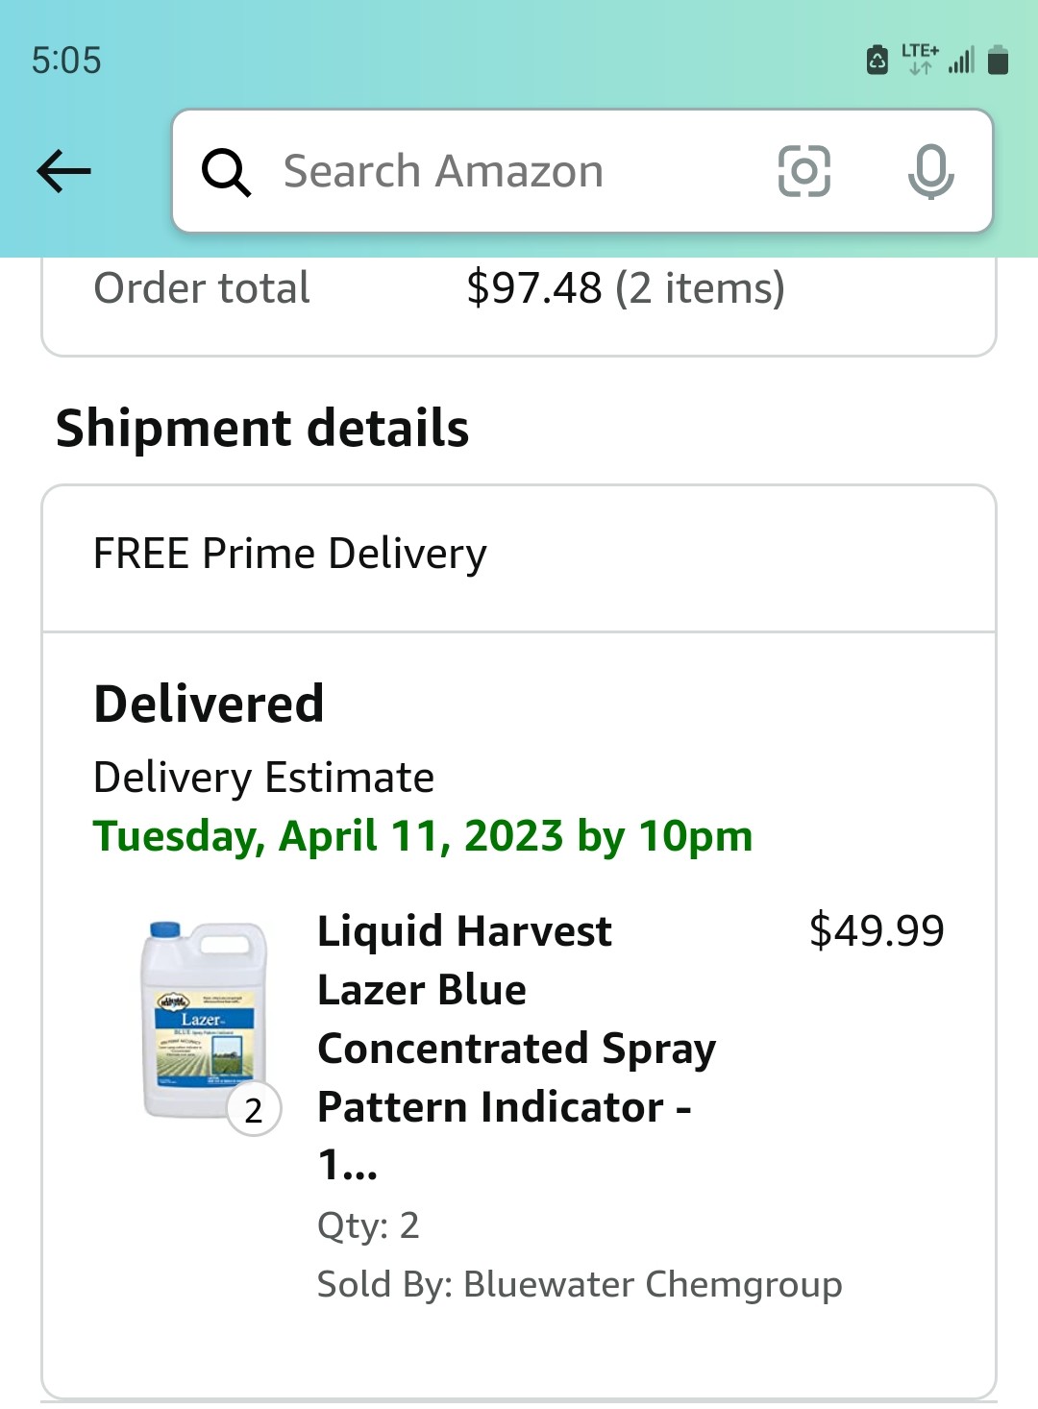1038x1409 pixels.
Task: Tap the Qty: 2 label
Action: [x=368, y=1225]
